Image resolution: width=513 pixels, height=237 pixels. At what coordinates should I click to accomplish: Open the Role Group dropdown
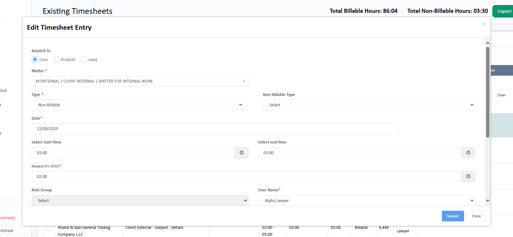click(140, 200)
